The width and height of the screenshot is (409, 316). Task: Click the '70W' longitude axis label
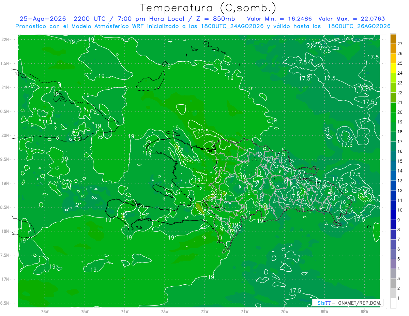(x=285, y=312)
